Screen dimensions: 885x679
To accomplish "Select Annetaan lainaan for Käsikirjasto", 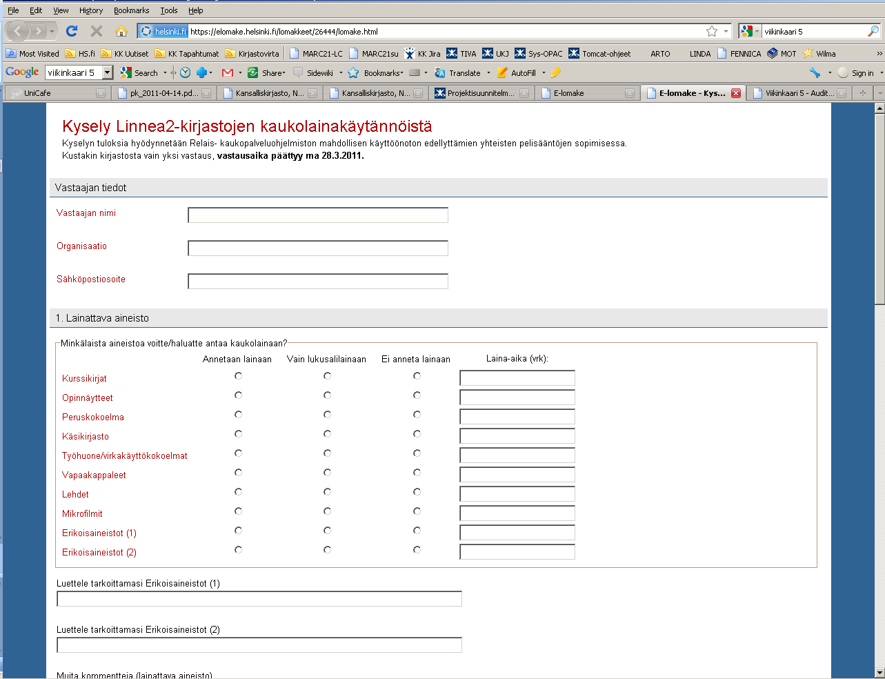I will [238, 434].
